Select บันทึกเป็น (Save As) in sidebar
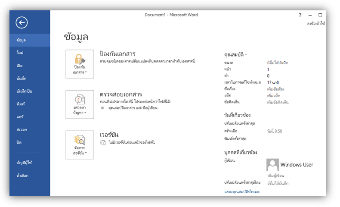This screenshot has width=340, height=207. [30, 91]
